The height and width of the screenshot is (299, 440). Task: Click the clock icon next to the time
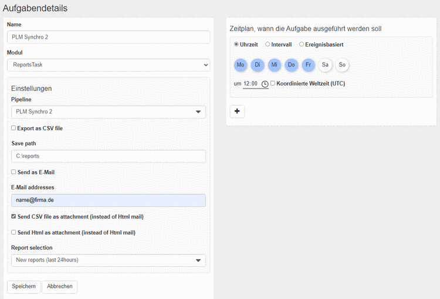(x=265, y=84)
